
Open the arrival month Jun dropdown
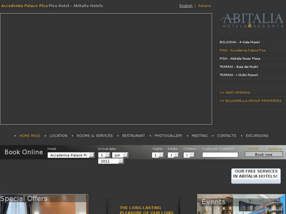point(120,155)
